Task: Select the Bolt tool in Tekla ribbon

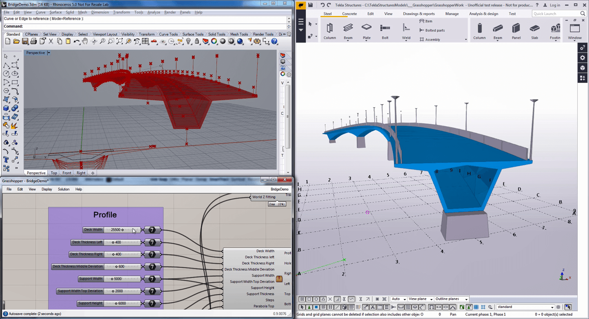Action: pos(385,29)
